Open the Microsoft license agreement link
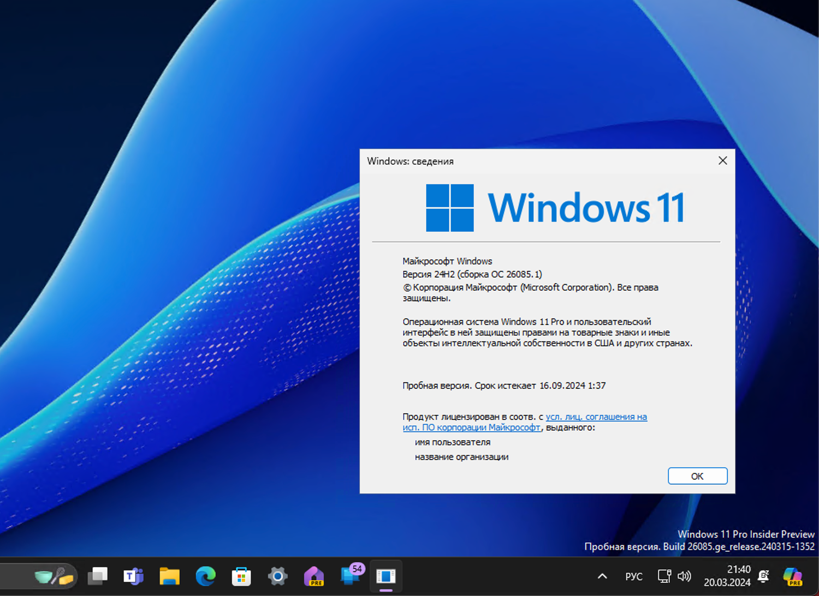The height and width of the screenshot is (596, 819). click(596, 417)
